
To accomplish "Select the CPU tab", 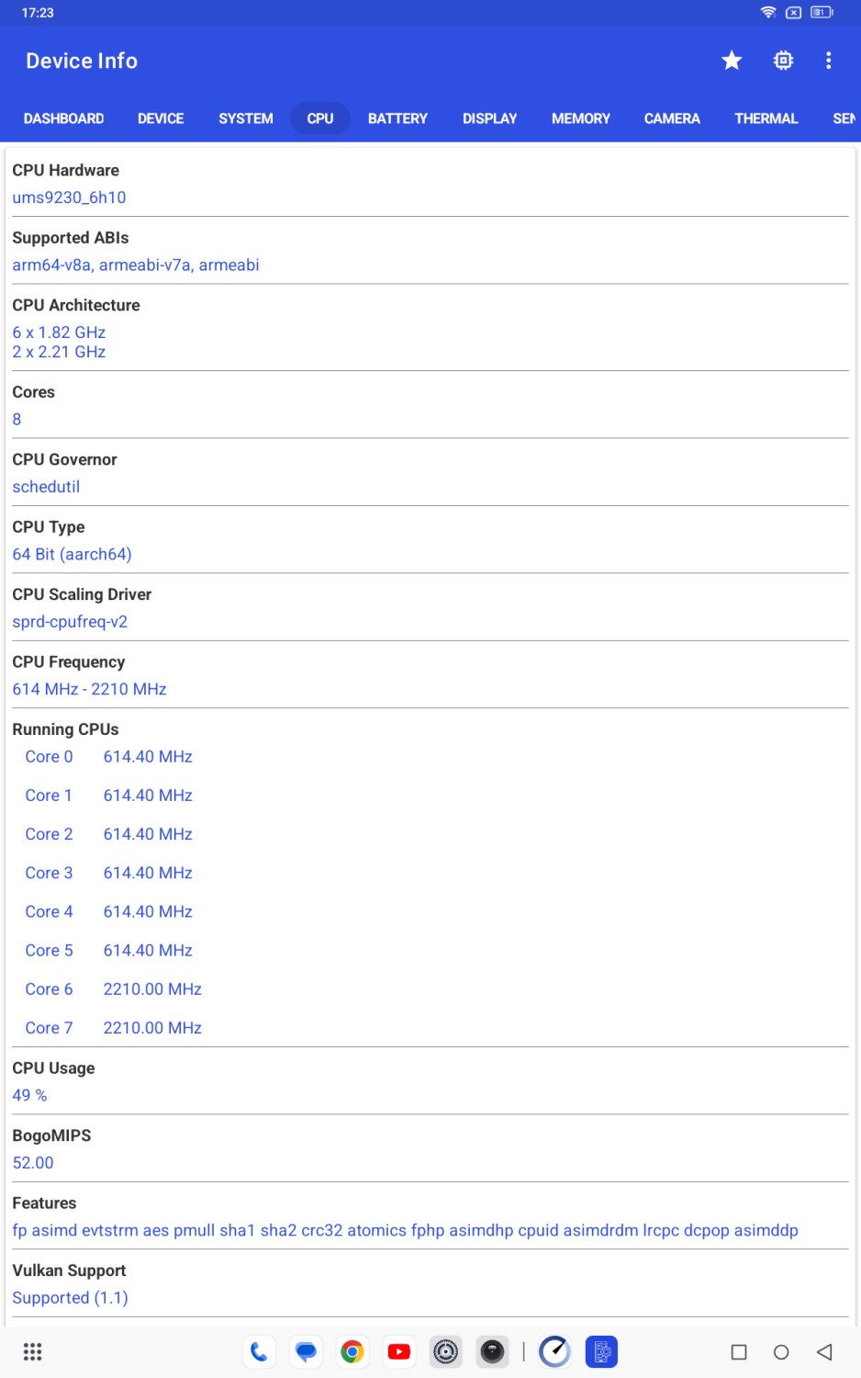I will click(320, 119).
